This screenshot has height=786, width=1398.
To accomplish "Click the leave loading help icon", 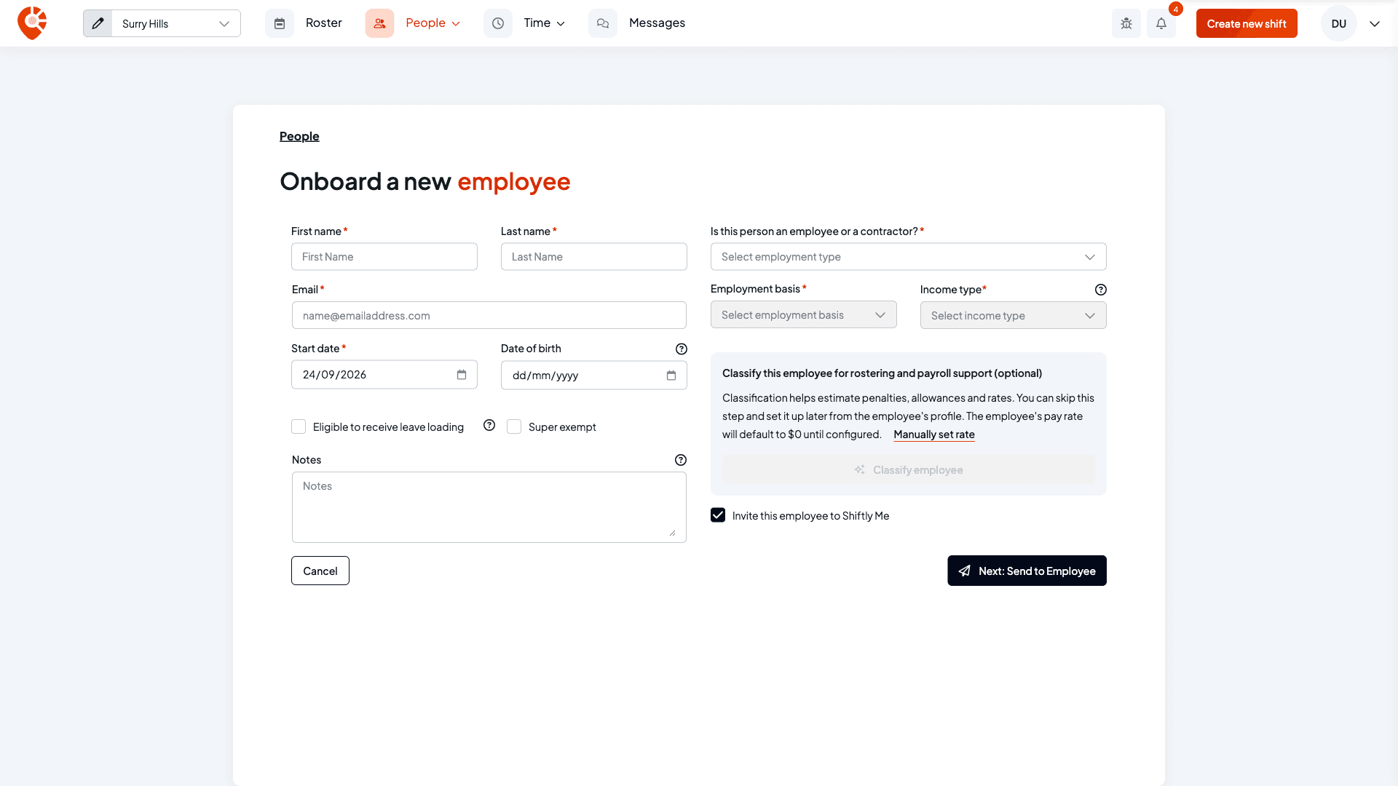I will pyautogui.click(x=489, y=426).
